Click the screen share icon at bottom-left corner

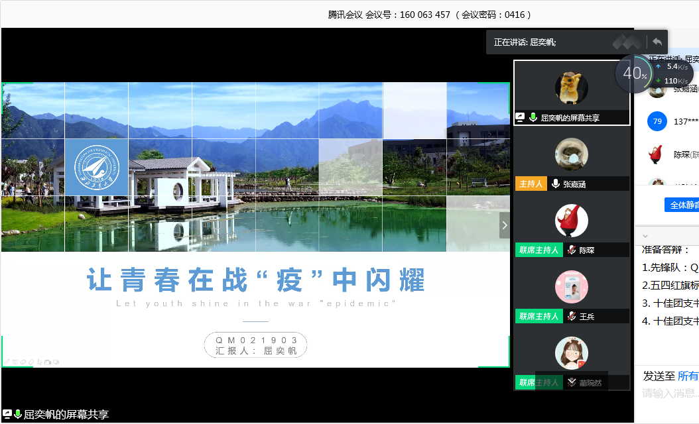coord(7,414)
